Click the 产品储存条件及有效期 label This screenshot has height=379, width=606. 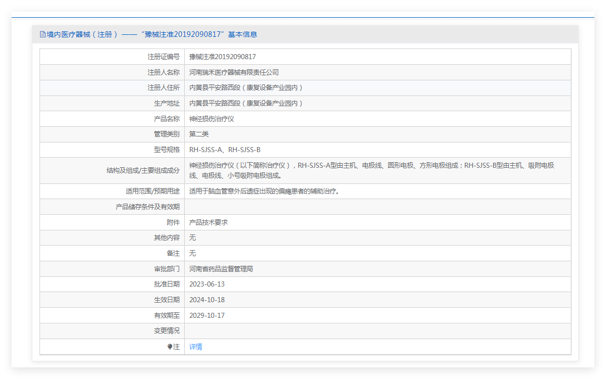(148, 207)
